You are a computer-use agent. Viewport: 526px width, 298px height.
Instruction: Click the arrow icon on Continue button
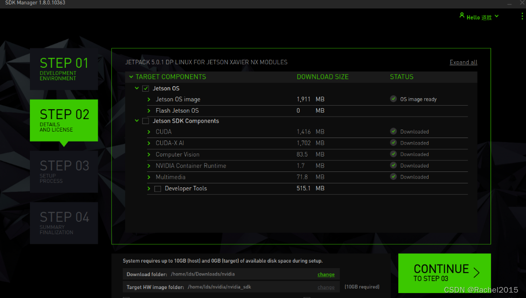(477, 273)
